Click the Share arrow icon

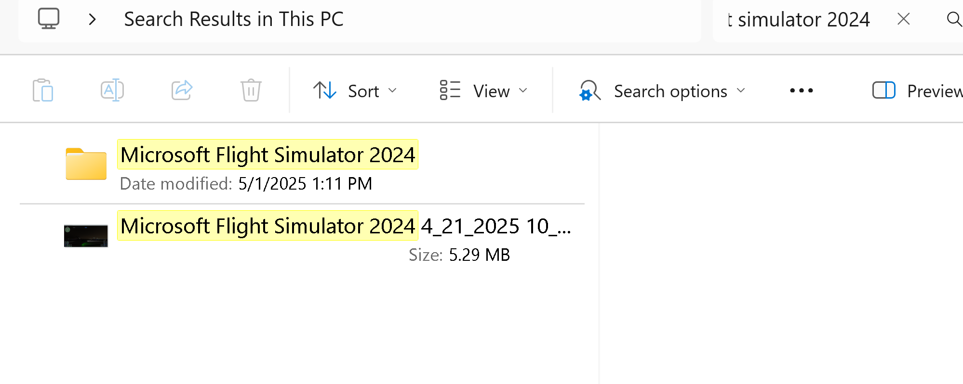pyautogui.click(x=182, y=90)
